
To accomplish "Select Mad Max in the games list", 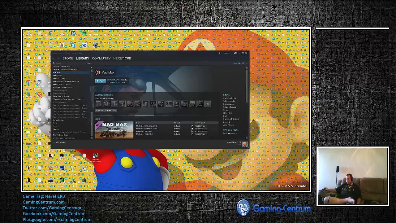I will 72,72.
